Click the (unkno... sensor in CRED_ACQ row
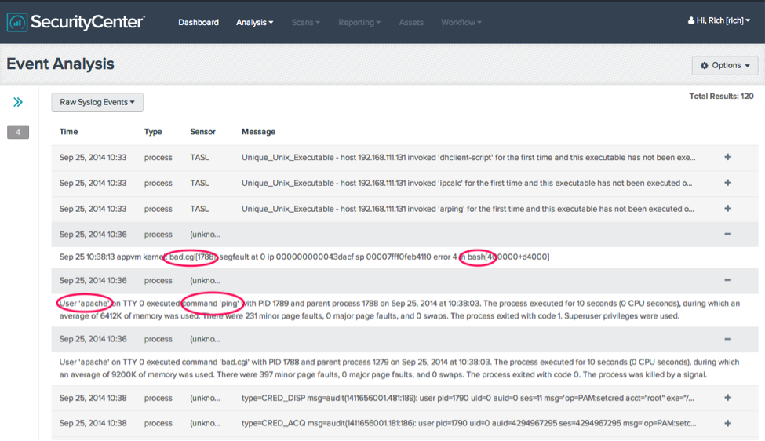 tap(205, 424)
